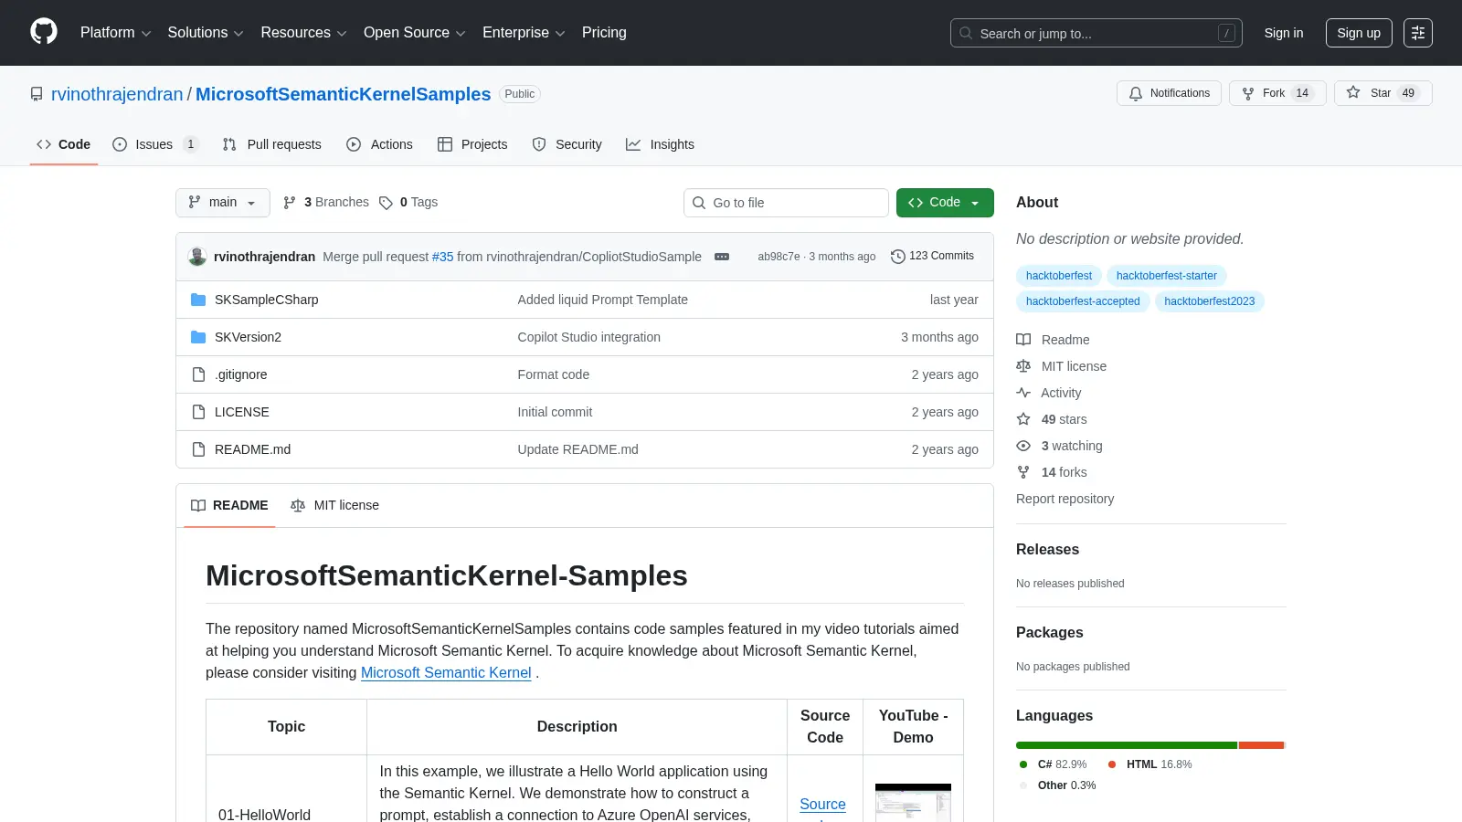Click the command palette icon button
Screen dimensions: 1462x822
[1418, 33]
